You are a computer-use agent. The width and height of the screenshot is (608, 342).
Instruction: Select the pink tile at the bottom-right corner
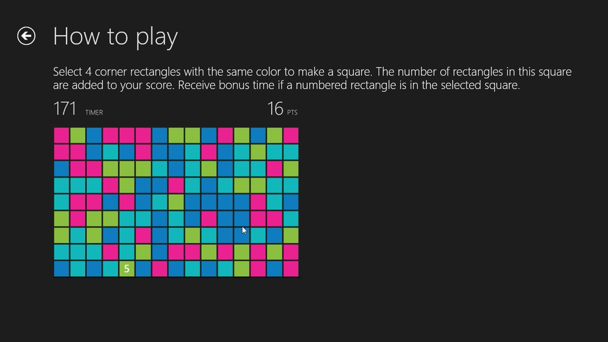(290, 269)
